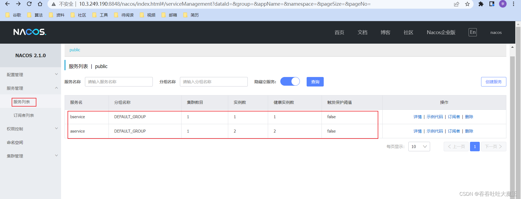This screenshot has width=521, height=199.
Task: Click the share page icon
Action: click(x=456, y=4)
